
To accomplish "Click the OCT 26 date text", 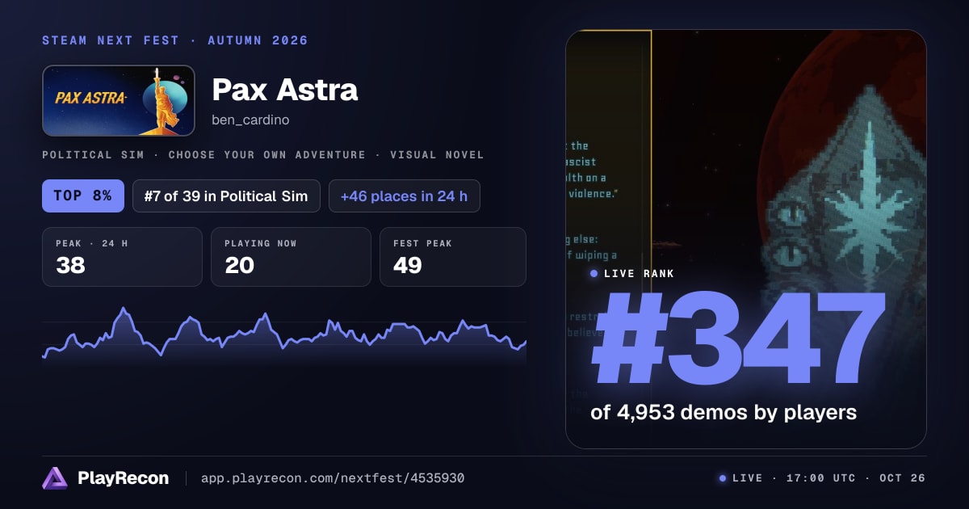I will coord(901,478).
